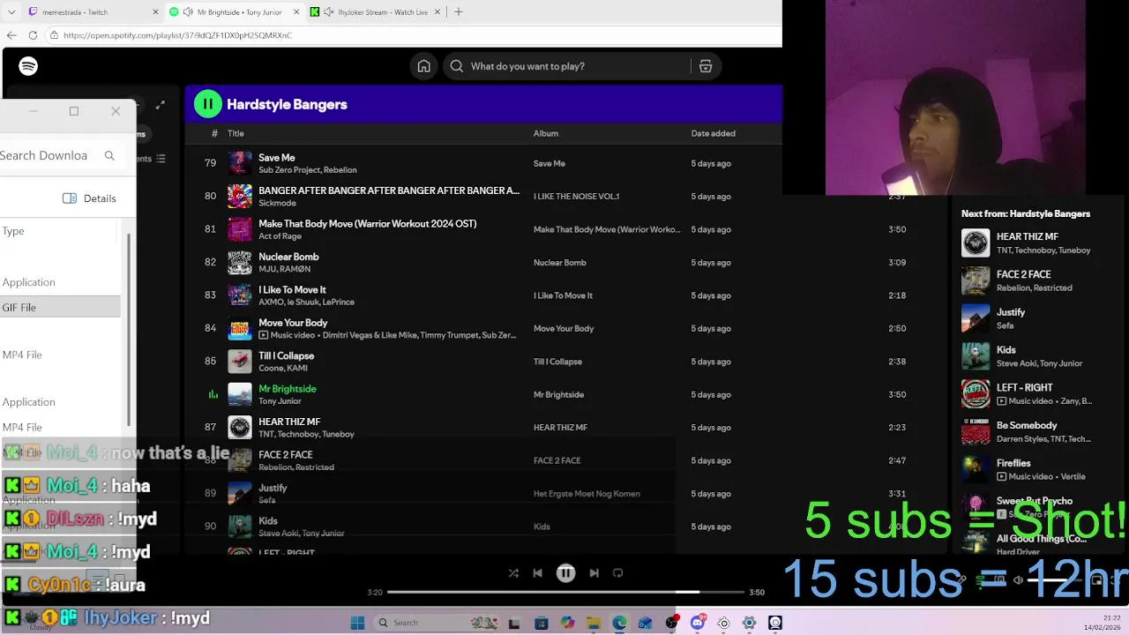Play HEAR THIZ MF from the queue
This screenshot has width=1129, height=635.
coord(976,243)
